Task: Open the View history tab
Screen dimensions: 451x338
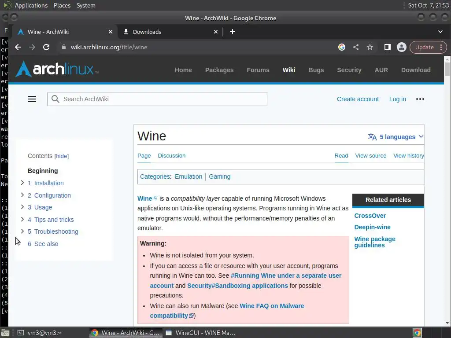Action: click(408, 156)
